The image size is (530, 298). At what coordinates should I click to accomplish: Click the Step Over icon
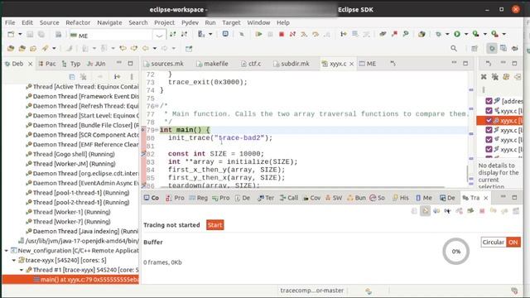316,34
